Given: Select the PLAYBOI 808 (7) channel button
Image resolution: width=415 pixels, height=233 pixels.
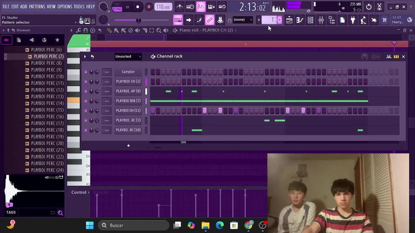Looking at the screenshot, I should tap(128, 101).
